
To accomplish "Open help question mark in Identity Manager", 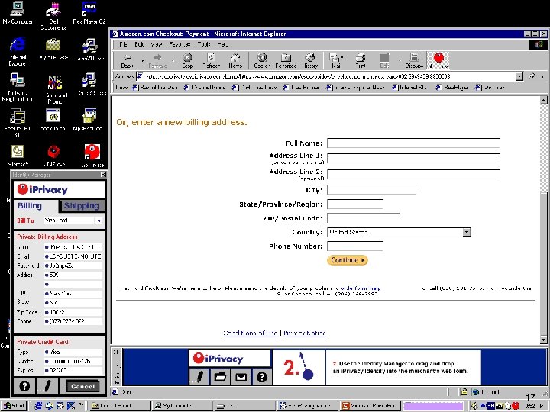I will click(24, 386).
